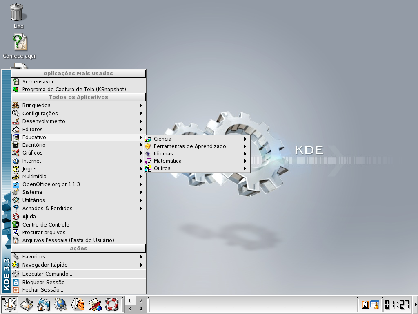Launch the KMail panel icon
418x314 pixels.
pyautogui.click(x=78, y=304)
